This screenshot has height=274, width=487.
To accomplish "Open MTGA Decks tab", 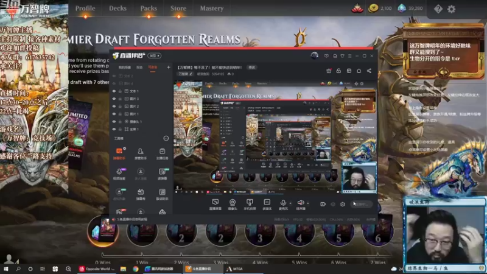I will [x=117, y=9].
